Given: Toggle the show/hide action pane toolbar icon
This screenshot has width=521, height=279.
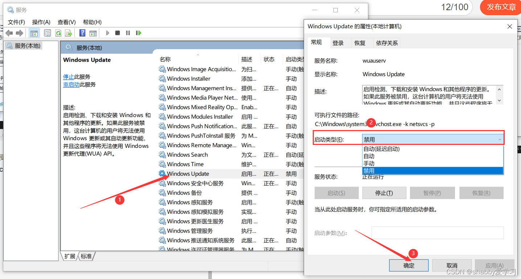Looking at the screenshot, I should point(93,33).
